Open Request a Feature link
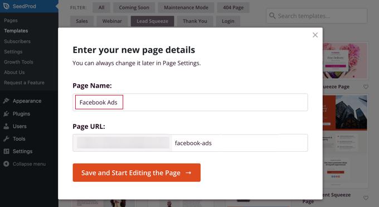379x207 pixels. tap(24, 83)
